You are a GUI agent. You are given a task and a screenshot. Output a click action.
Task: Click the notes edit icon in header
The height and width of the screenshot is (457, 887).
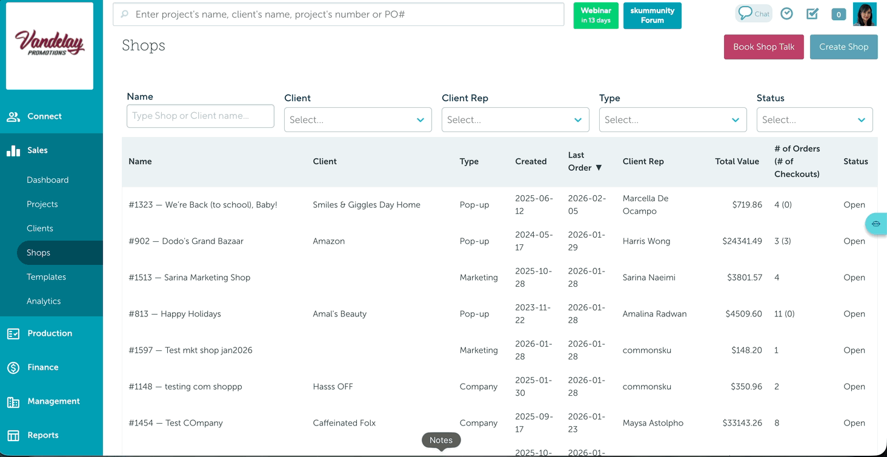[812, 14]
